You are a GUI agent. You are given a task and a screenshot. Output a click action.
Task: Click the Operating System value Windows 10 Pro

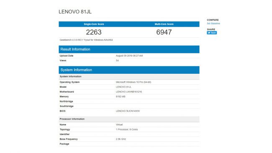[x=133, y=82]
